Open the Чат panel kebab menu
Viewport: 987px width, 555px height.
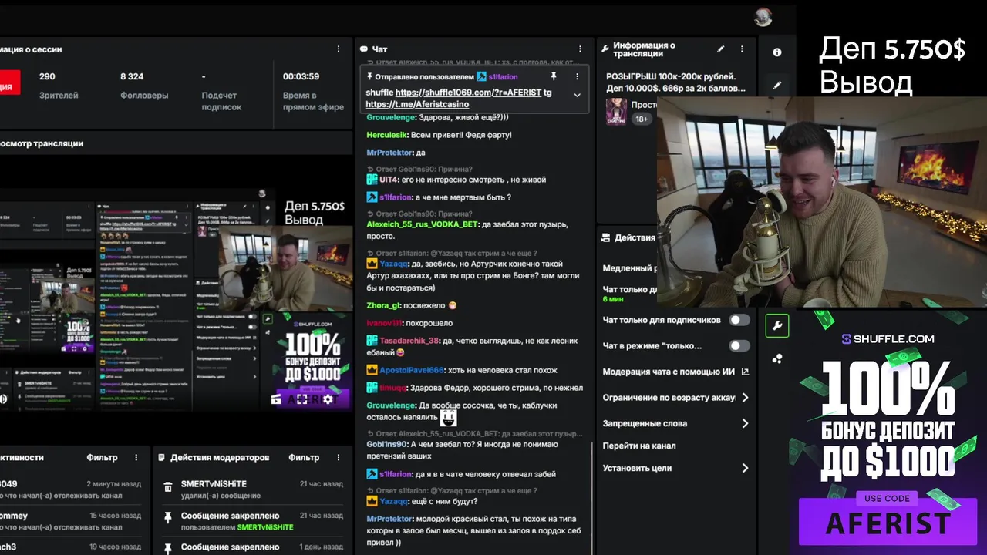tap(580, 49)
